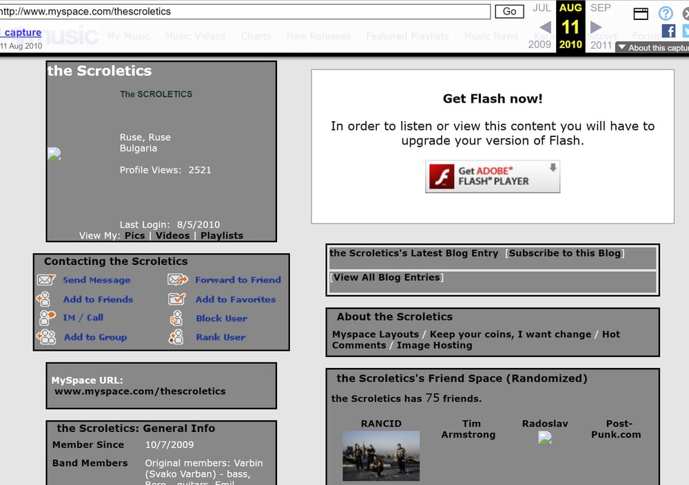Click the Go button
689x485 pixels.
[509, 12]
